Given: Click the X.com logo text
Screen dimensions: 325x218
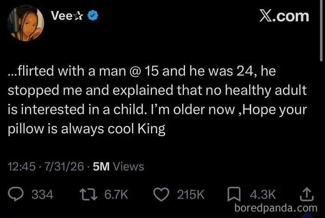Looking at the screenshot, I should (284, 16).
